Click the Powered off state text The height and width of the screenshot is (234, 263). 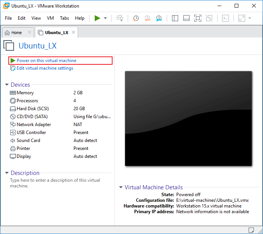188,195
